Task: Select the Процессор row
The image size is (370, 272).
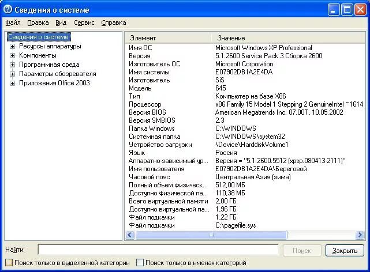Action: (245, 104)
